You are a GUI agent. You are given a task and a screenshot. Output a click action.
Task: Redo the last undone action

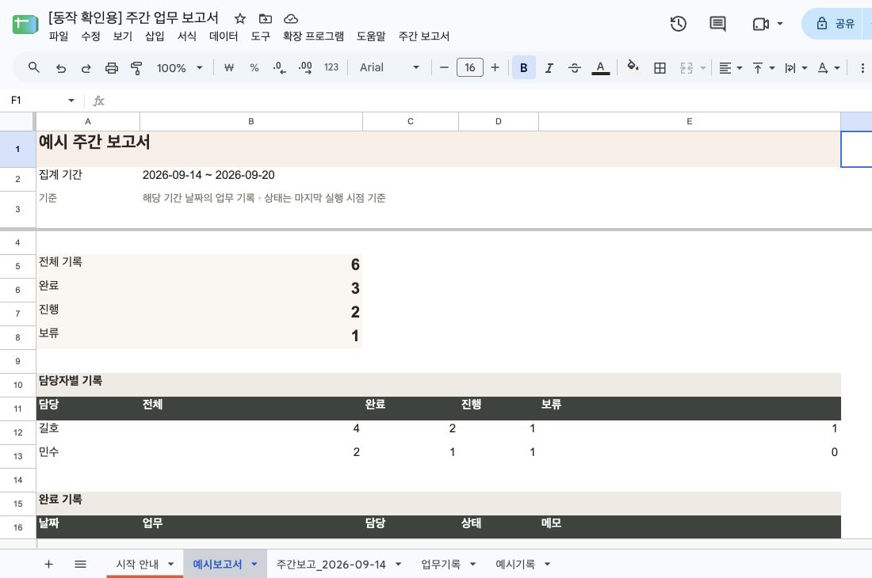click(86, 68)
